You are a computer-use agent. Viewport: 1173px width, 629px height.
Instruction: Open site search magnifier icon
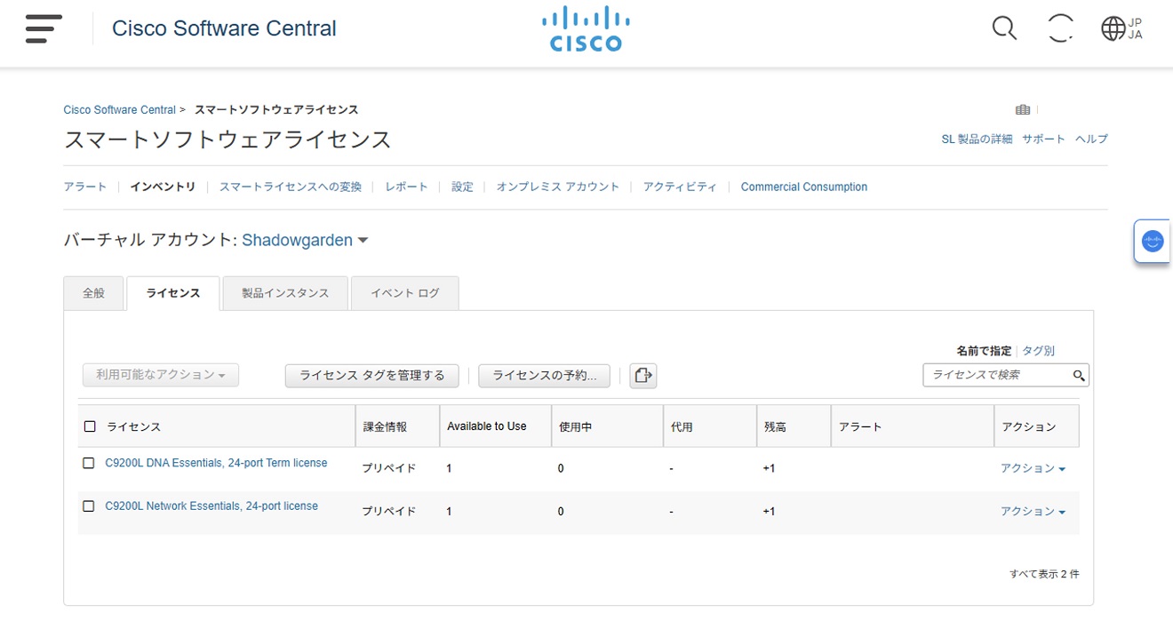coord(1004,28)
